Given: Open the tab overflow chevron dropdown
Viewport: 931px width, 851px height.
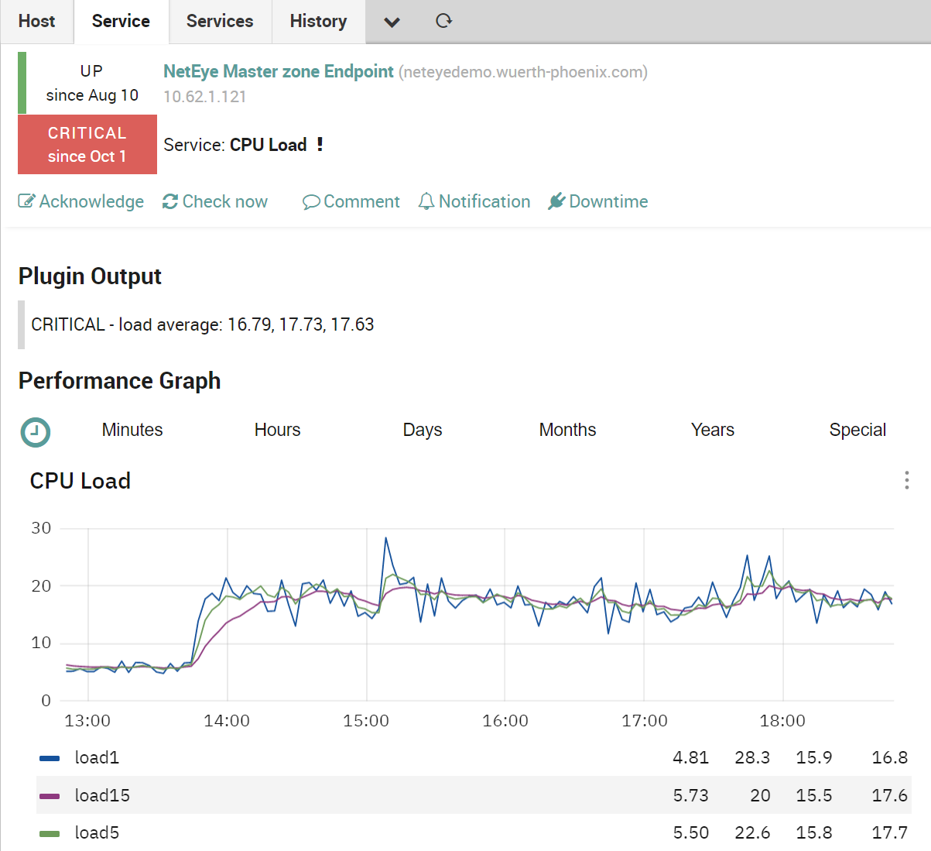Looking at the screenshot, I should [x=392, y=22].
